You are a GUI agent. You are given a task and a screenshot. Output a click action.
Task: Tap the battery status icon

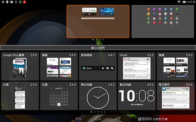tap(184, 2)
